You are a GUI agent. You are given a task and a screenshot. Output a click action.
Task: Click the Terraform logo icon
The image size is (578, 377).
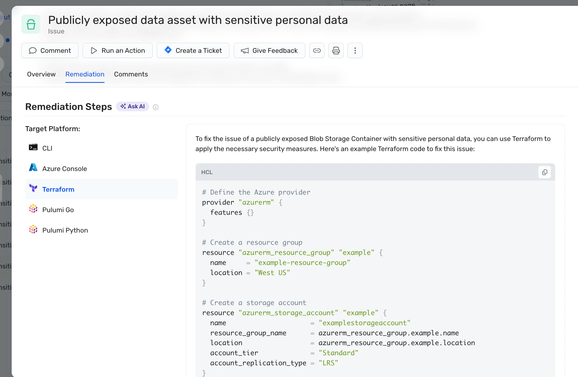(x=33, y=188)
